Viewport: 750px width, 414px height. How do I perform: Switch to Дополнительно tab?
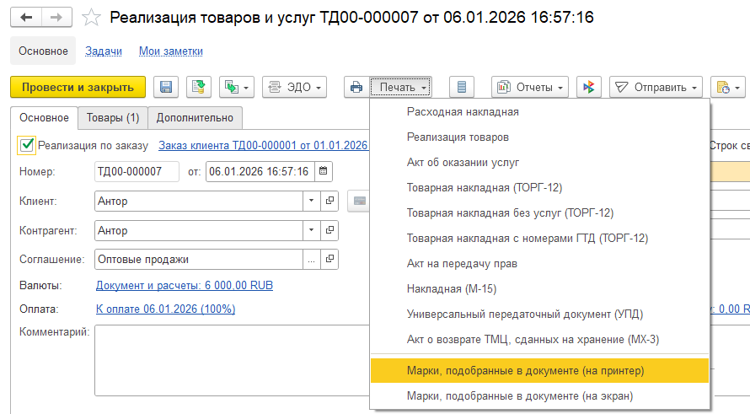(x=195, y=118)
